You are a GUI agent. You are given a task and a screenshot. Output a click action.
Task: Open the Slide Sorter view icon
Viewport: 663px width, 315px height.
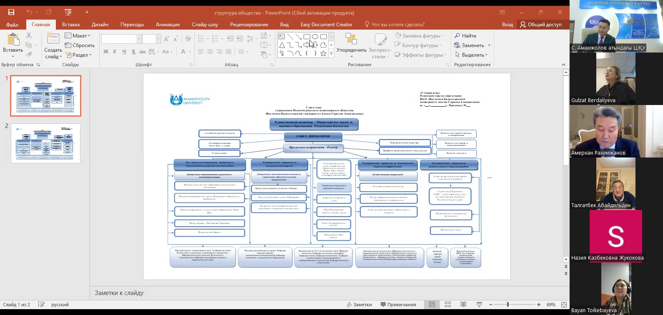point(448,305)
